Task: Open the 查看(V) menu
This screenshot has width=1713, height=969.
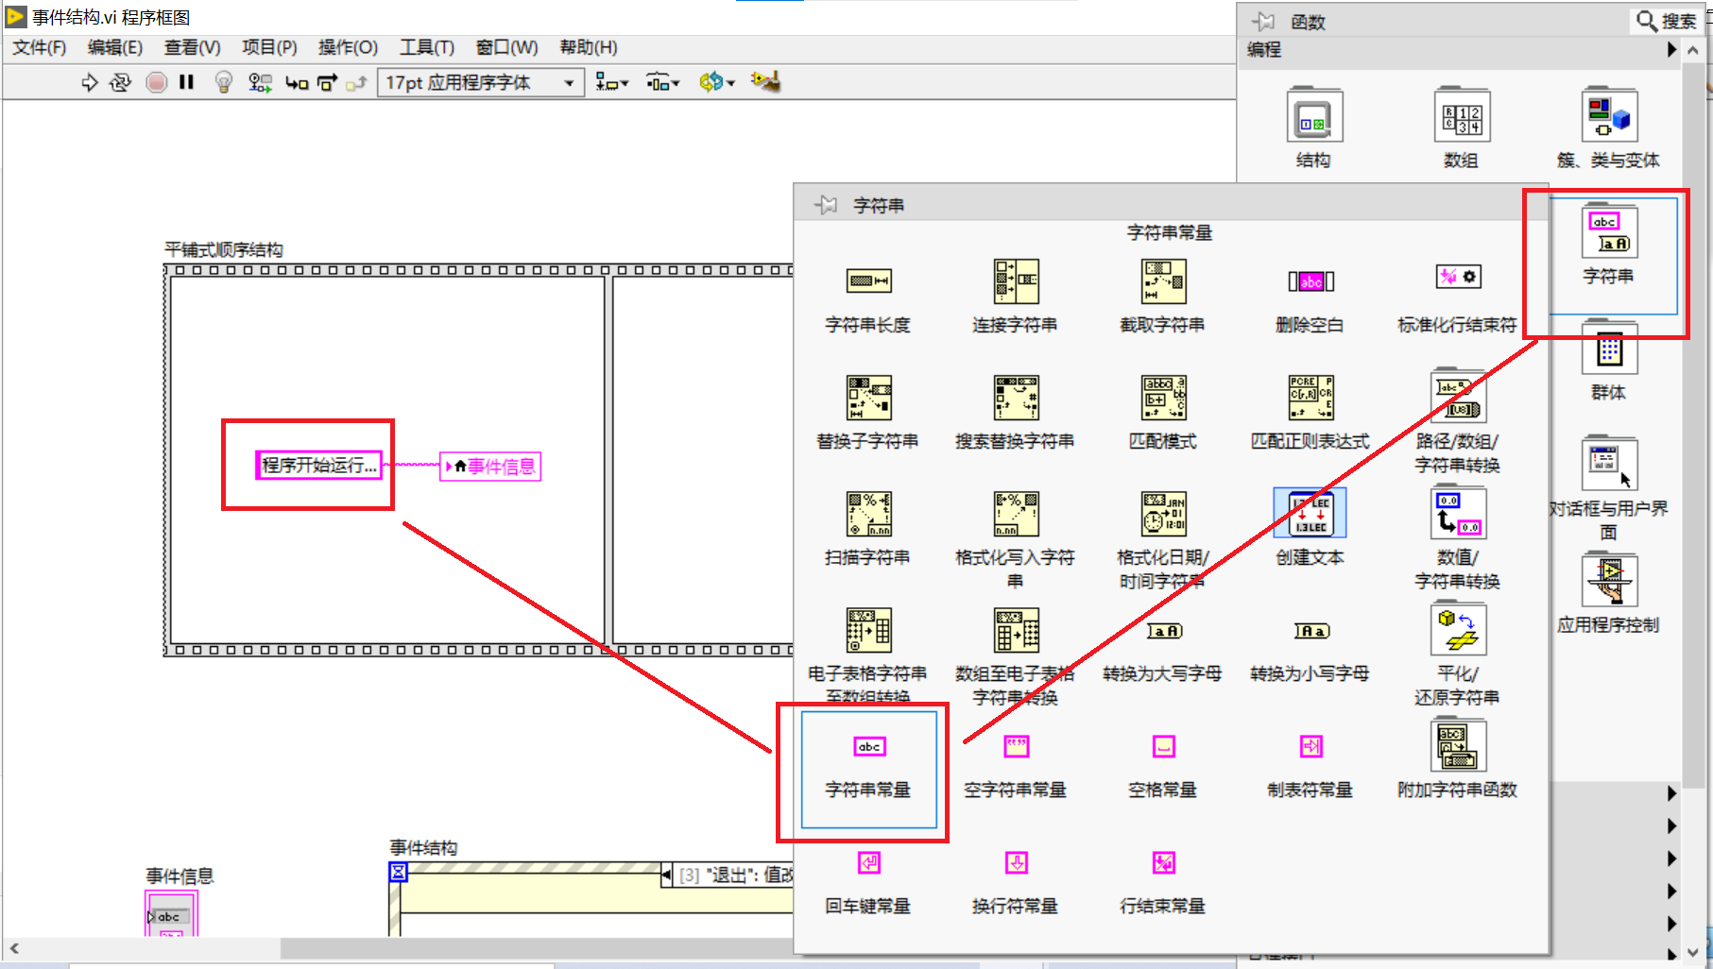Action: coord(193,47)
